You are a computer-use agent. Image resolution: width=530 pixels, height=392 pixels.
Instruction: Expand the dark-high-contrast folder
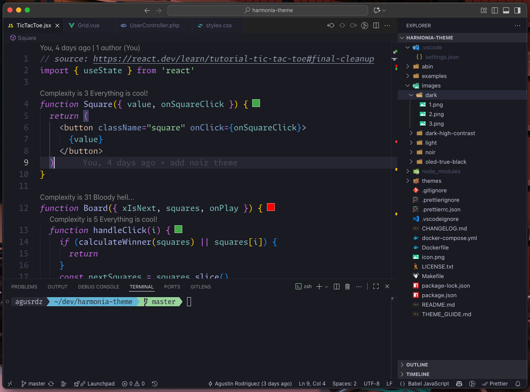click(462, 133)
